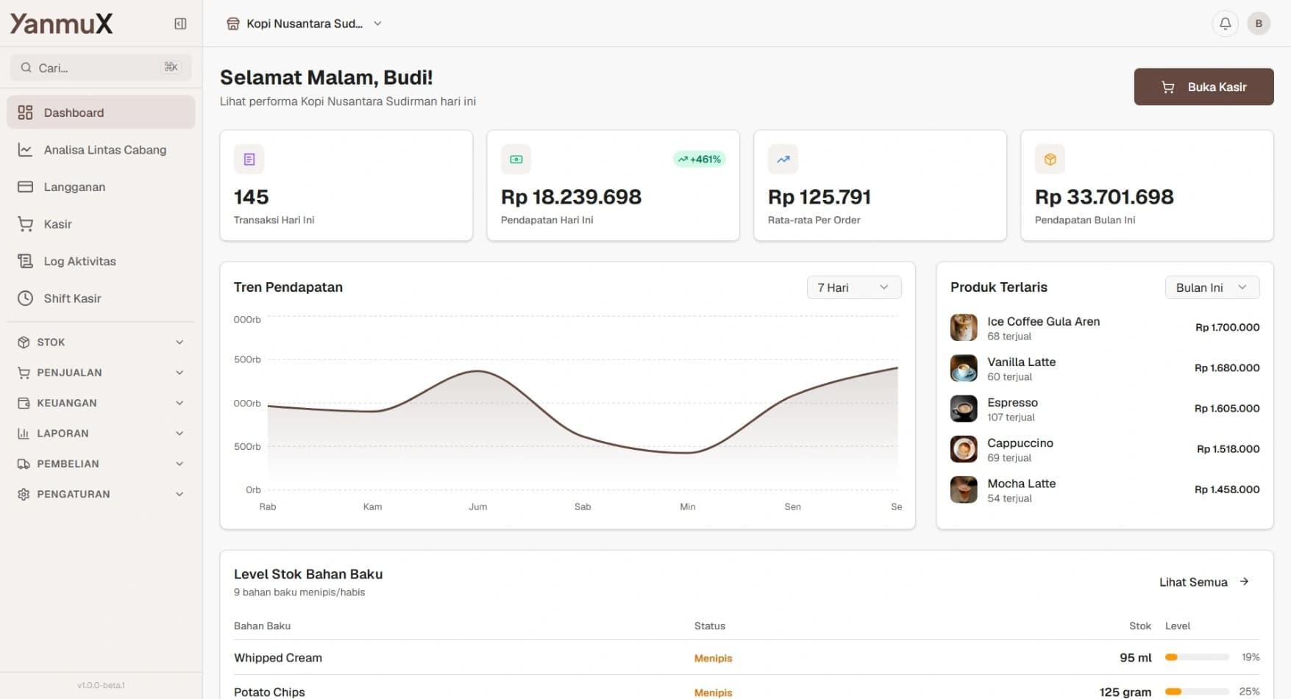Open the PENGATURAN settings menu
Image resolution: width=1291 pixels, height=699 pixels.
[x=100, y=494]
